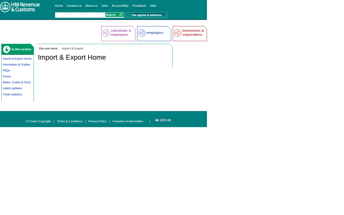This screenshot has height=215, width=344.
Task: View the FAQs section
Action: pos(6,70)
